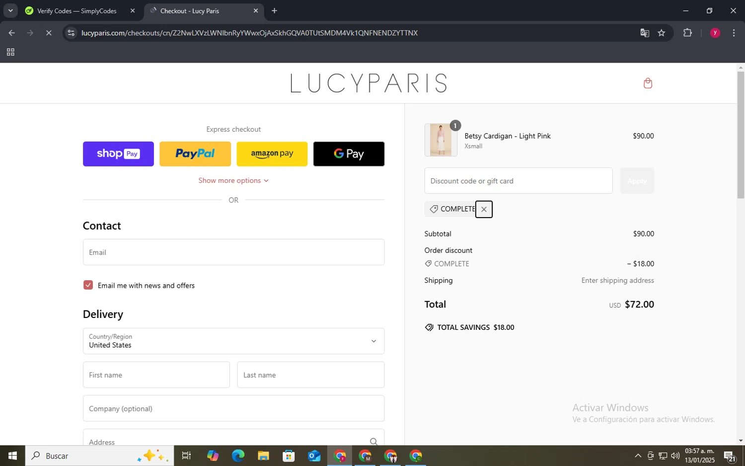This screenshot has height=466, width=745.
Task: Choose PayPal express checkout
Action: tap(195, 154)
